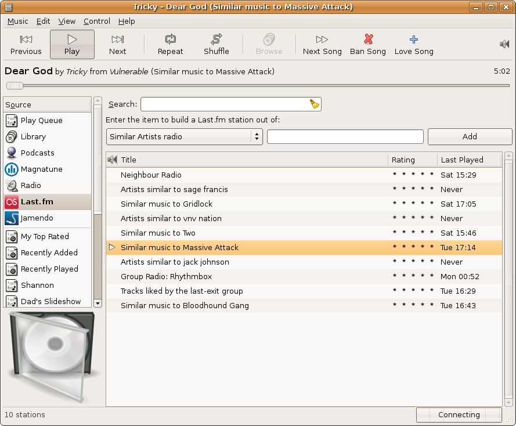Select Artists similar to jack johnson
516x426 pixels.
(304, 262)
